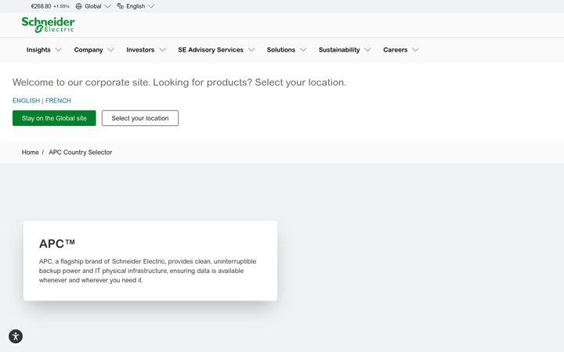This screenshot has height=352, width=564.
Task: Expand the Company menu chevron
Action: (110, 50)
